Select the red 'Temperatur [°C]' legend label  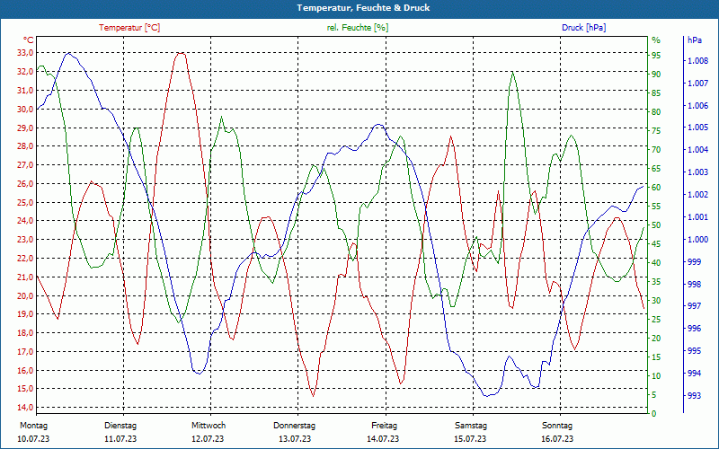(129, 28)
